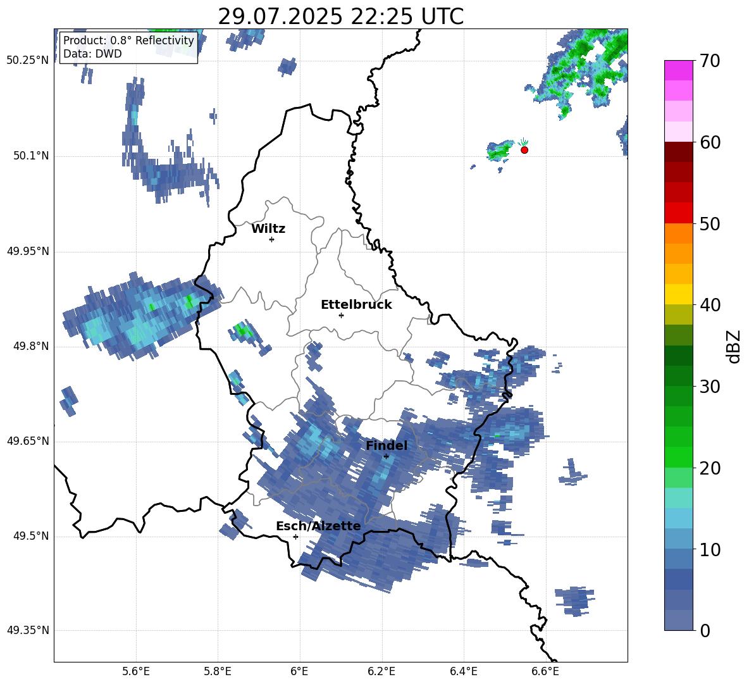Click the 6°E longitude label

[x=299, y=671]
